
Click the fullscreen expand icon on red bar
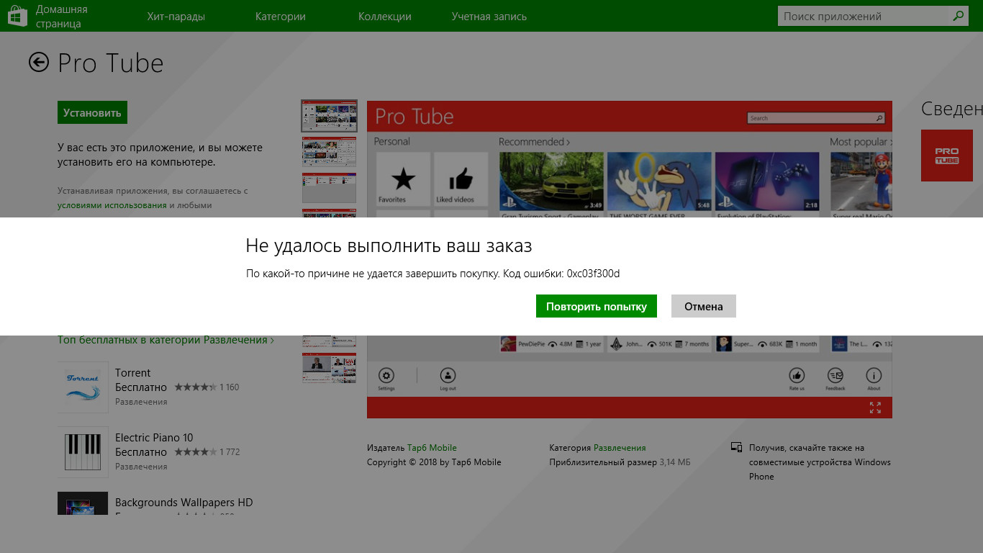(x=875, y=408)
